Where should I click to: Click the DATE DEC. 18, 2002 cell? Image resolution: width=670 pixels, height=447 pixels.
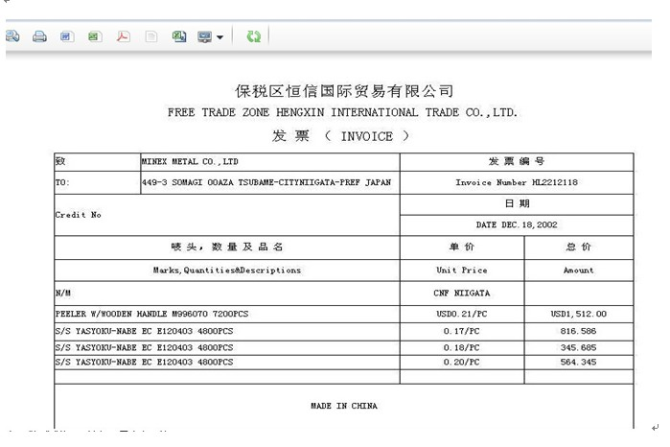[x=517, y=225]
